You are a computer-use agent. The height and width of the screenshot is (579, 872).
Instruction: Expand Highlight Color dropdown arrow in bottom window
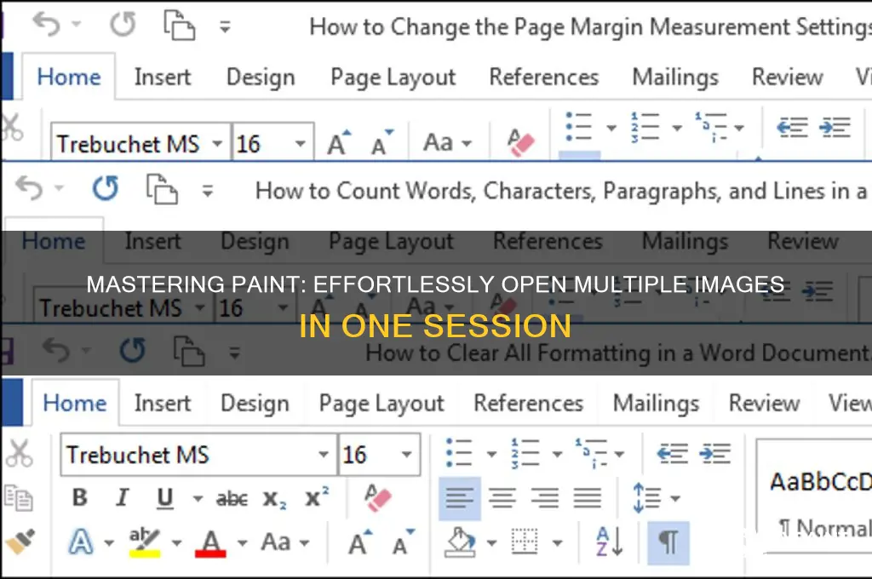click(177, 543)
